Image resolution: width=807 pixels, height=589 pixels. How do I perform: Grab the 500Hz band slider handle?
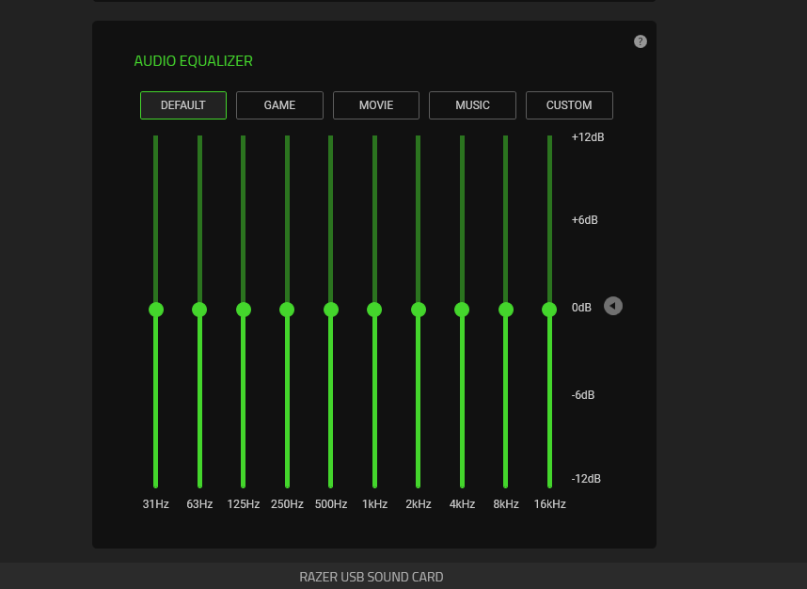coord(331,310)
